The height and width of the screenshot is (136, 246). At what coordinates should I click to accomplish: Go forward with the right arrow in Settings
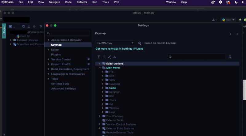coord(236,34)
